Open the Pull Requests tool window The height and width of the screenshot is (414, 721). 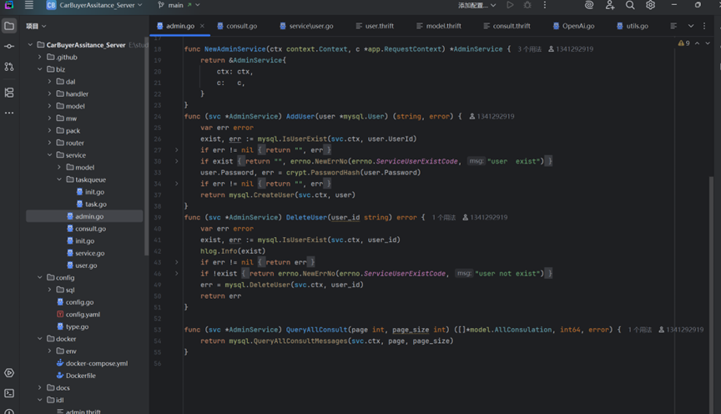tap(8, 67)
